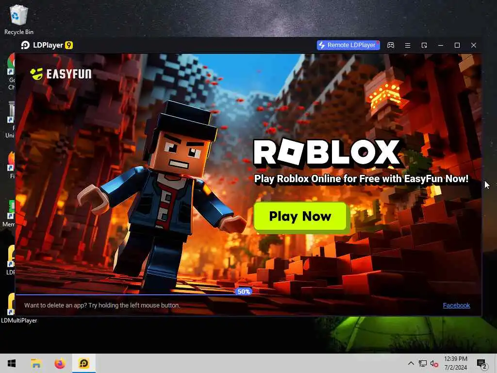Image resolution: width=497 pixels, height=373 pixels.
Task: Click the green Play Now button
Action: (300, 216)
